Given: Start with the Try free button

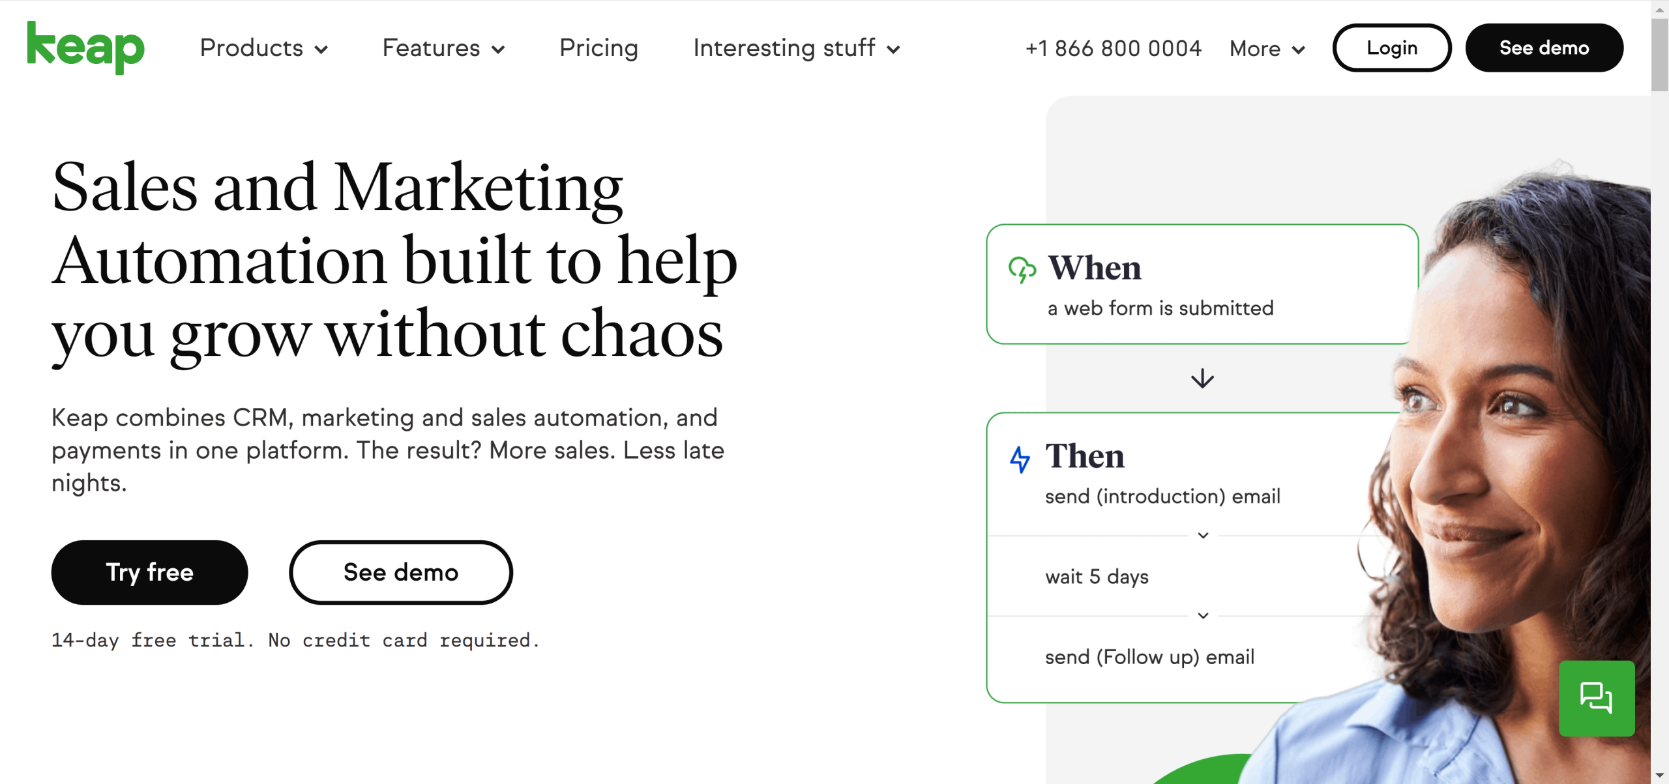Looking at the screenshot, I should click(x=149, y=572).
